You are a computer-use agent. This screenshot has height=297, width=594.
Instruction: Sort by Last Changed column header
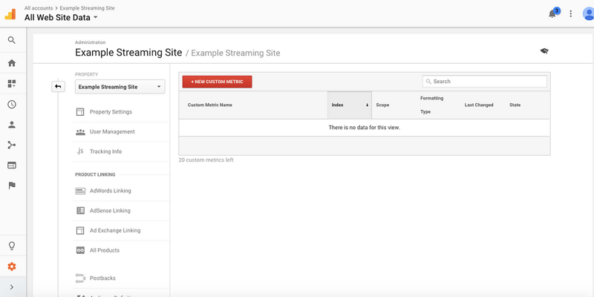(x=479, y=105)
